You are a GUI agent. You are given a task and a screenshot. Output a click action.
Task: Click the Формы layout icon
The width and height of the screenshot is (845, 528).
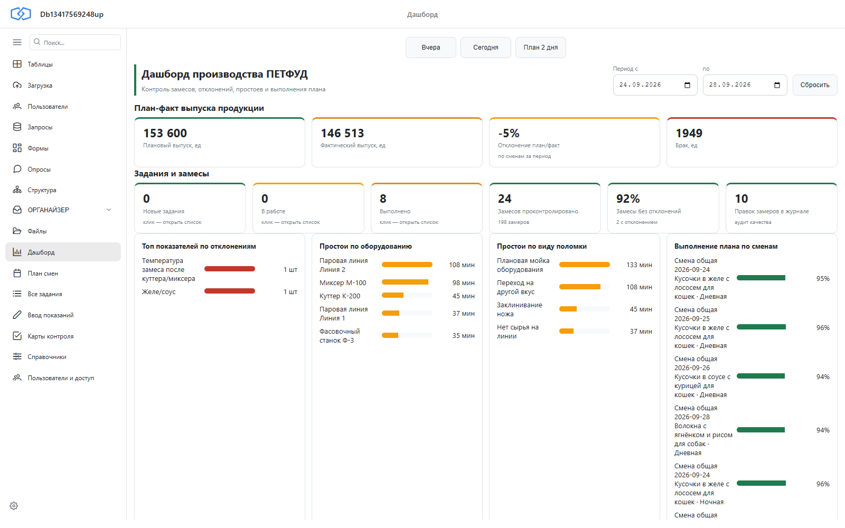click(17, 148)
